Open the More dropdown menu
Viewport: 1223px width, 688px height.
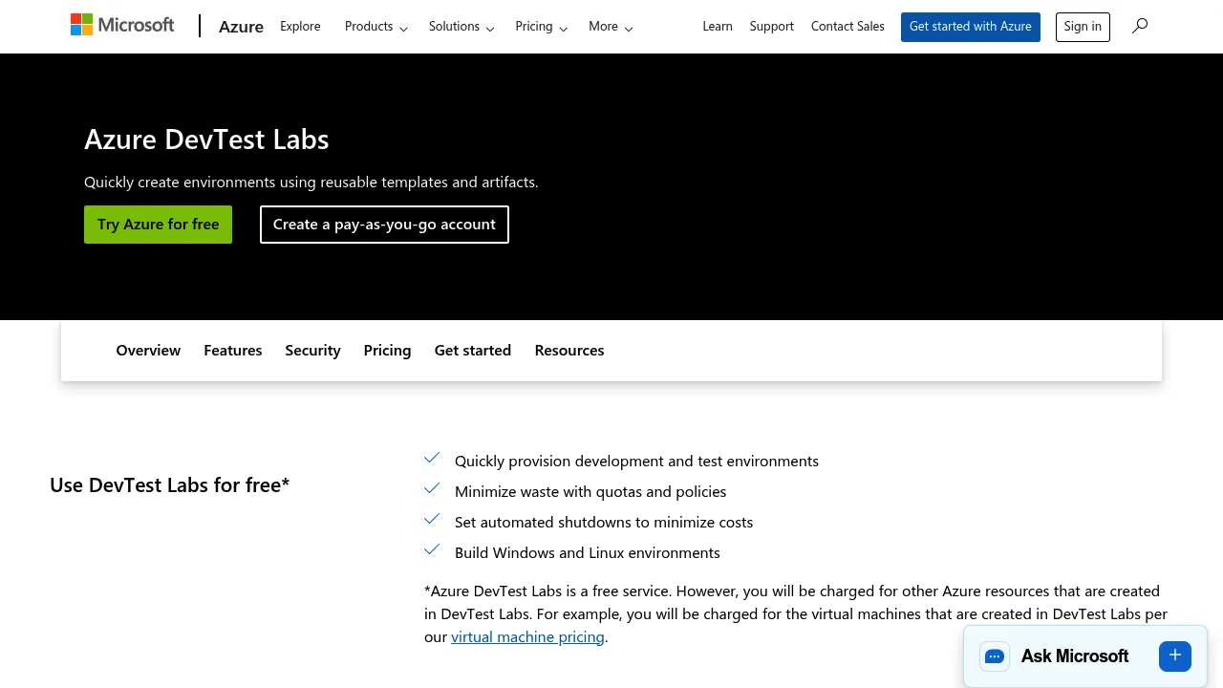(x=611, y=27)
